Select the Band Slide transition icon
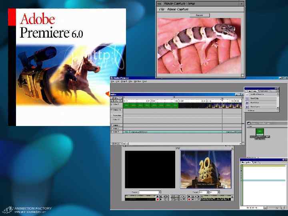This screenshot has width=288, height=216. (247, 99)
